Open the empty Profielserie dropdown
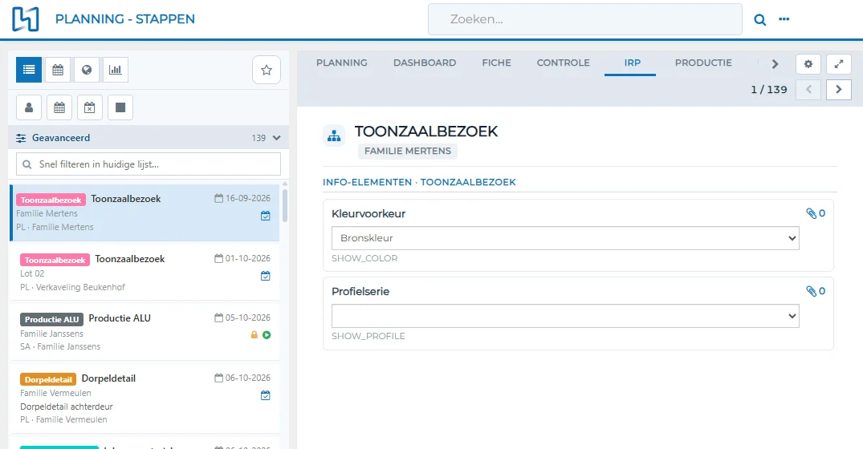This screenshot has height=449, width=863. pyautogui.click(x=565, y=316)
